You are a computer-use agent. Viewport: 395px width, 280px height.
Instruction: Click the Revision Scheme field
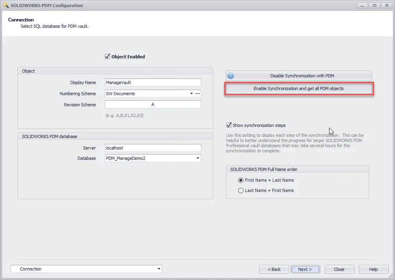pos(153,105)
